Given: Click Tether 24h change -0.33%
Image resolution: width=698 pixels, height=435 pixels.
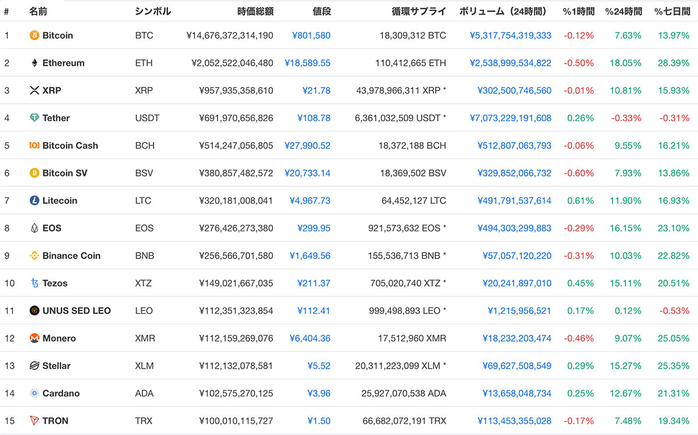Looking at the screenshot, I should (626, 118).
